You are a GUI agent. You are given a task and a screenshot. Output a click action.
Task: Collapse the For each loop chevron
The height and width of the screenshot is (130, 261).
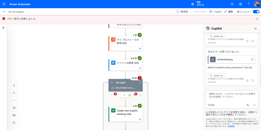(x=140, y=82)
